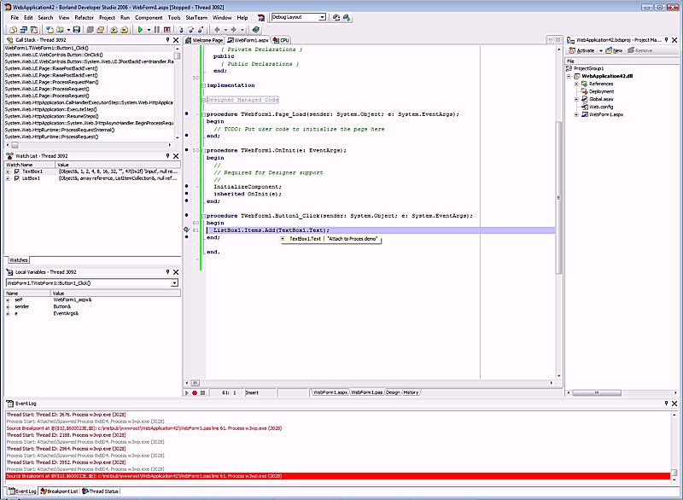Image resolution: width=683 pixels, height=500 pixels.
Task: Expand the Designer Managed Code region
Action: point(203,100)
